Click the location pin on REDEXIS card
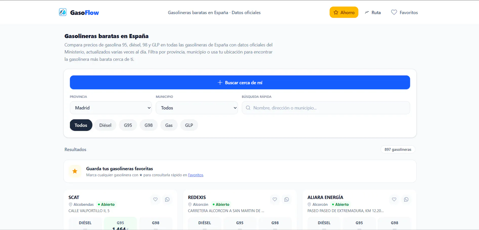 coord(190,205)
